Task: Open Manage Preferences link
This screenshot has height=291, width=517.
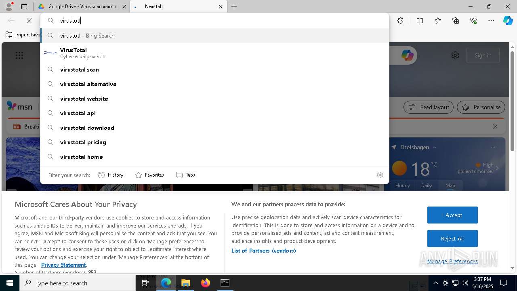Action: [x=452, y=261]
